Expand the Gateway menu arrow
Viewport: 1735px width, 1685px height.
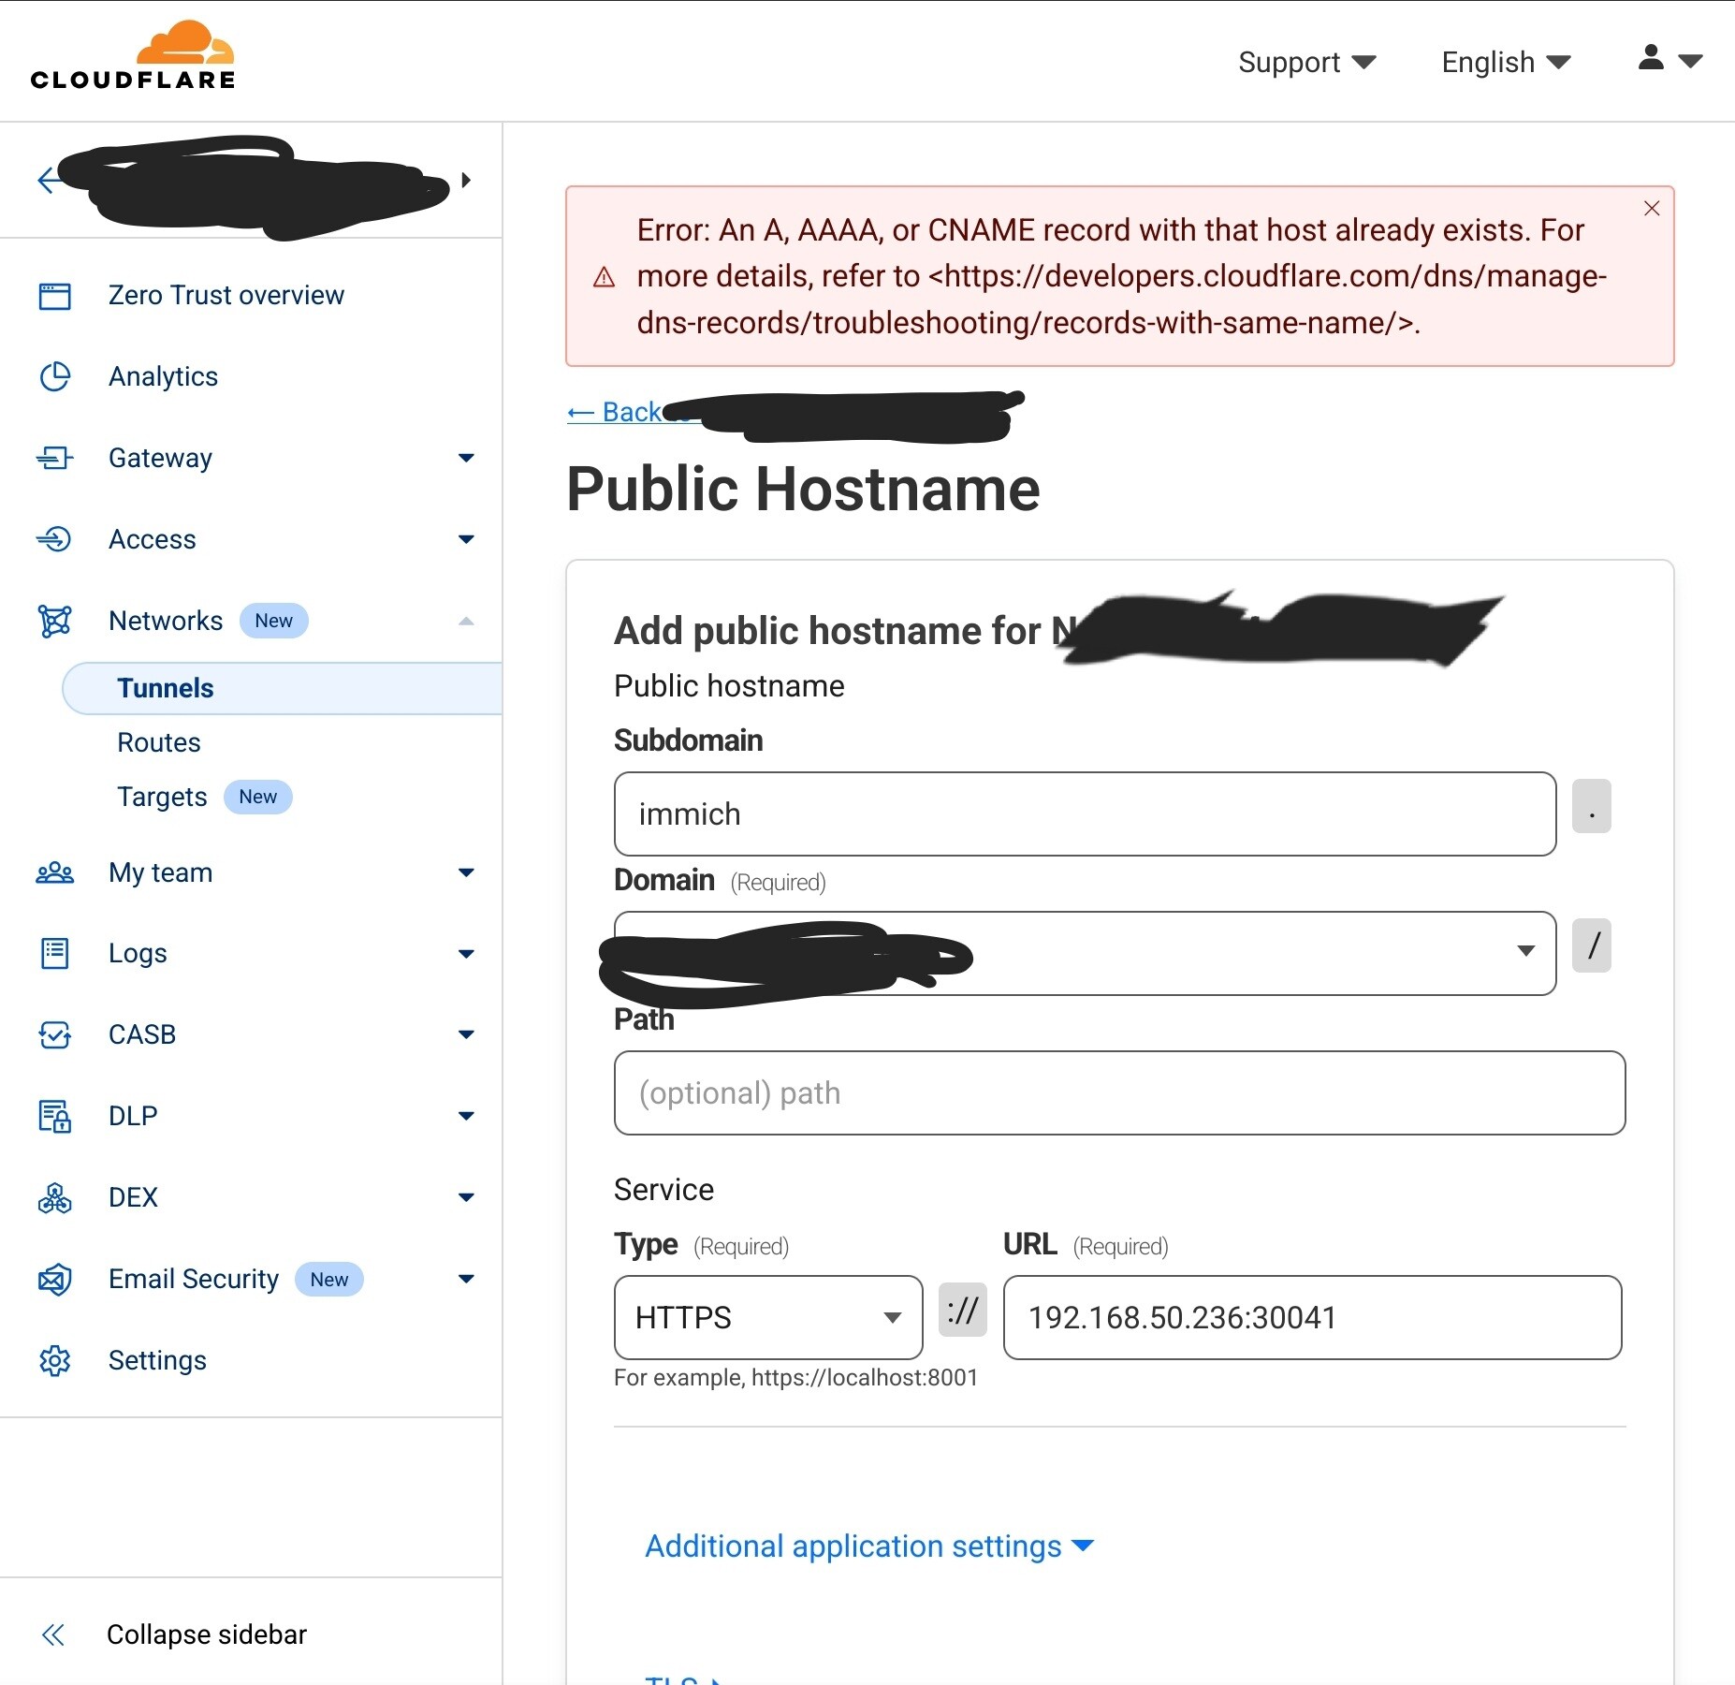pos(466,458)
